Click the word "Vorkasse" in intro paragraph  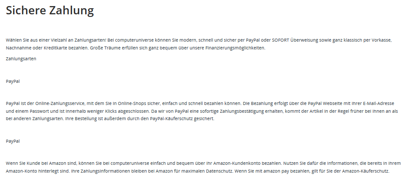(x=381, y=40)
